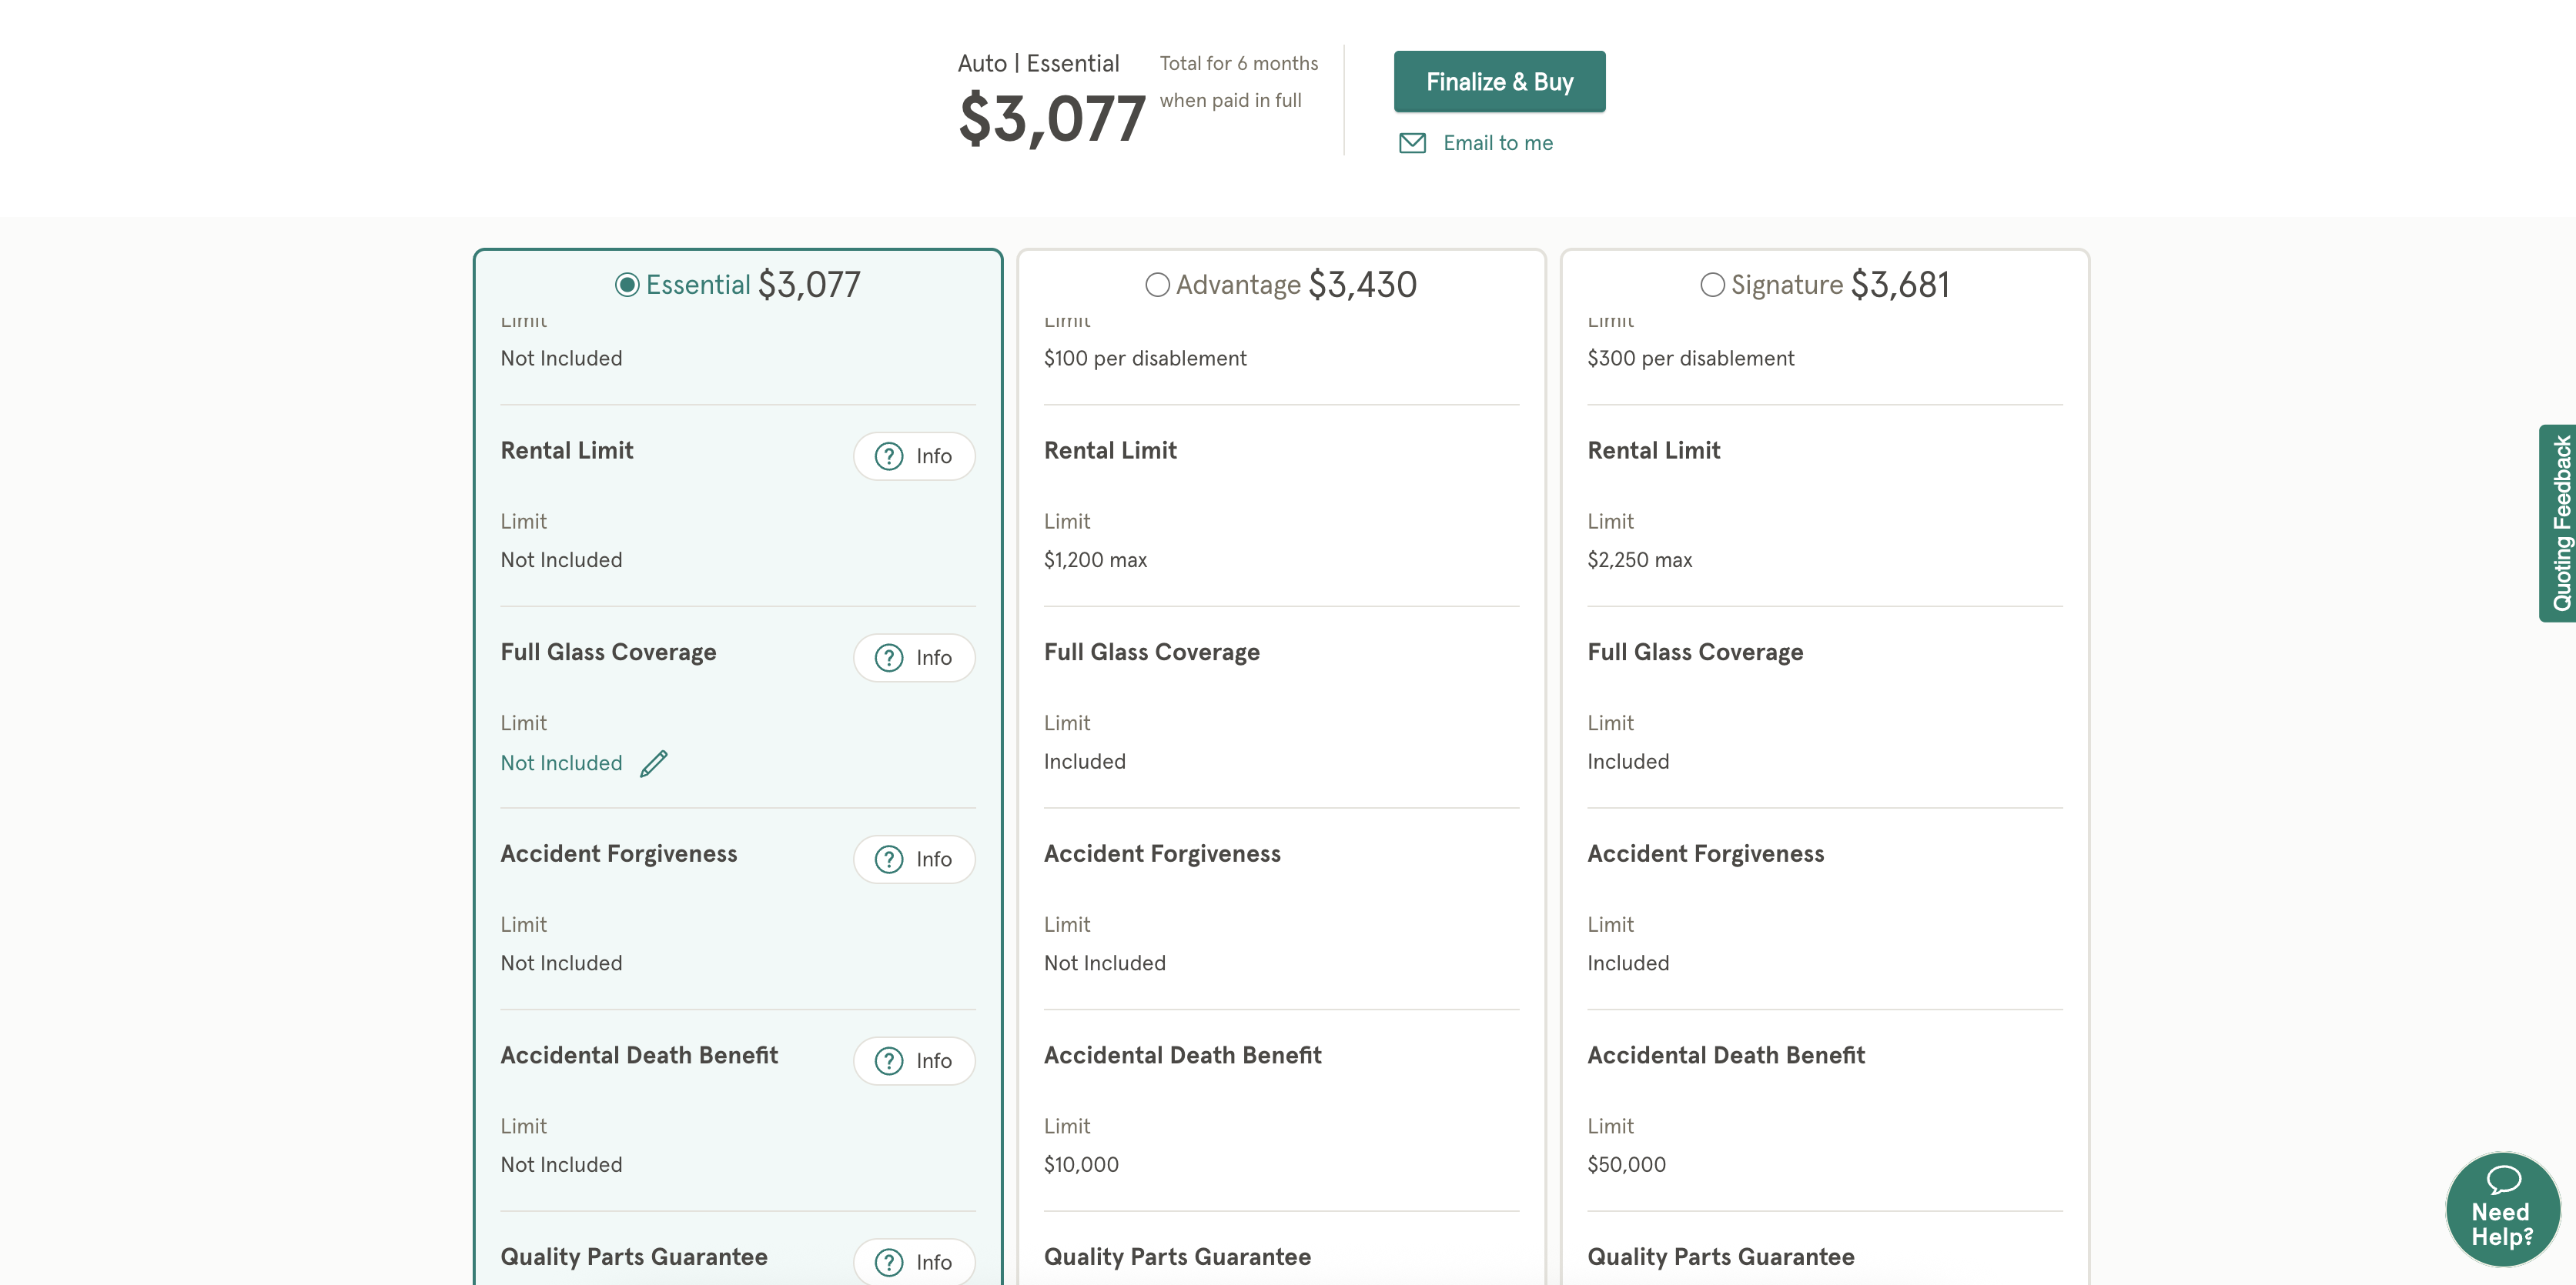This screenshot has width=2576, height=1285.
Task: Click the $2,250 max Signature rental limit
Action: (1639, 559)
